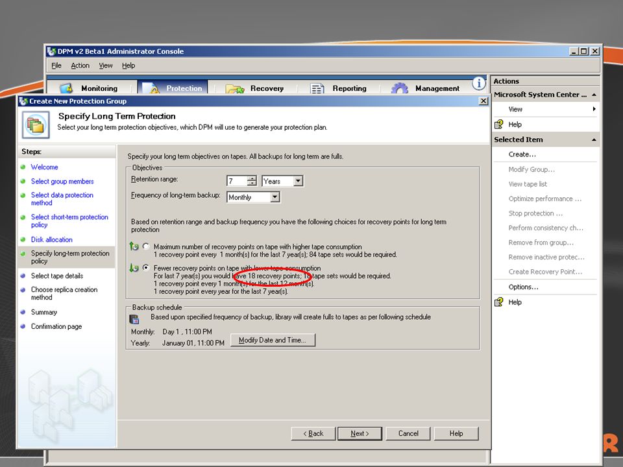623x467 pixels.
Task: Go to Disk allocation step
Action: [x=52, y=239]
